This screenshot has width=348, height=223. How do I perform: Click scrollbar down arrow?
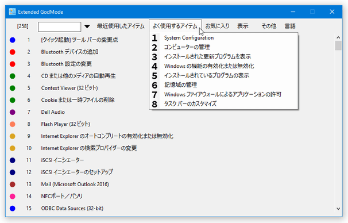point(338,209)
